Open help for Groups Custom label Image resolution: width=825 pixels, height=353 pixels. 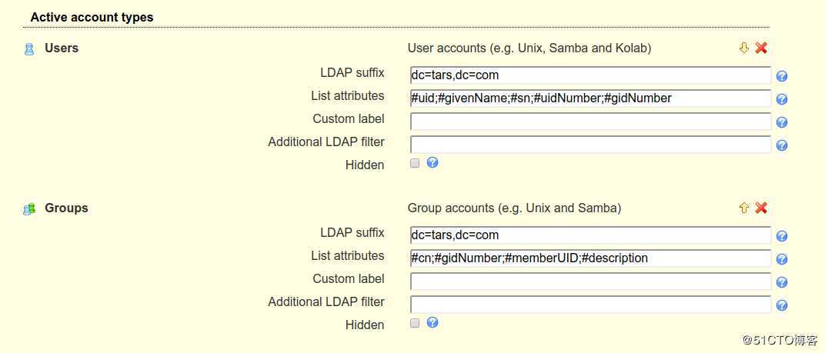pyautogui.click(x=782, y=282)
